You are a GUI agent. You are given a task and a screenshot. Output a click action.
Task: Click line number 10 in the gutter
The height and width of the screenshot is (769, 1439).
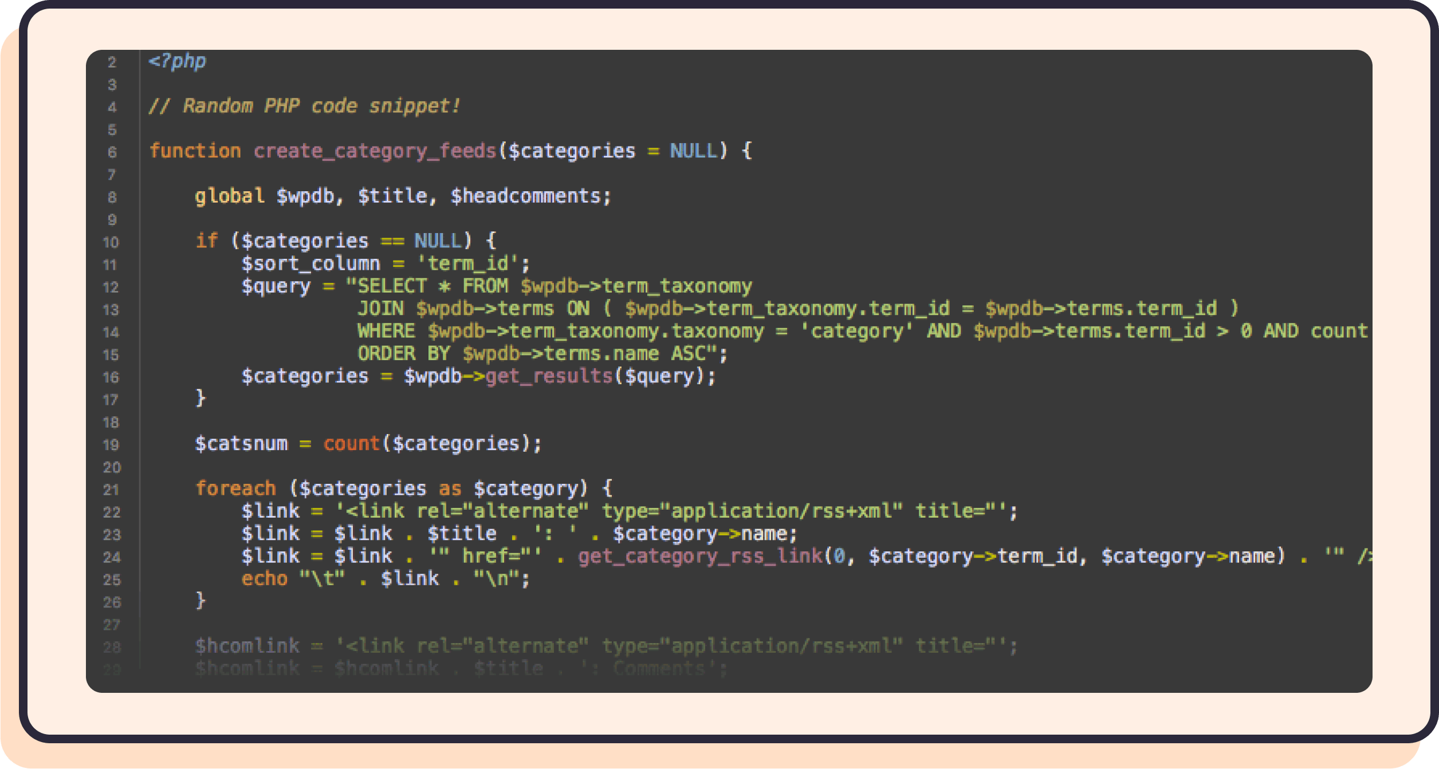111,242
